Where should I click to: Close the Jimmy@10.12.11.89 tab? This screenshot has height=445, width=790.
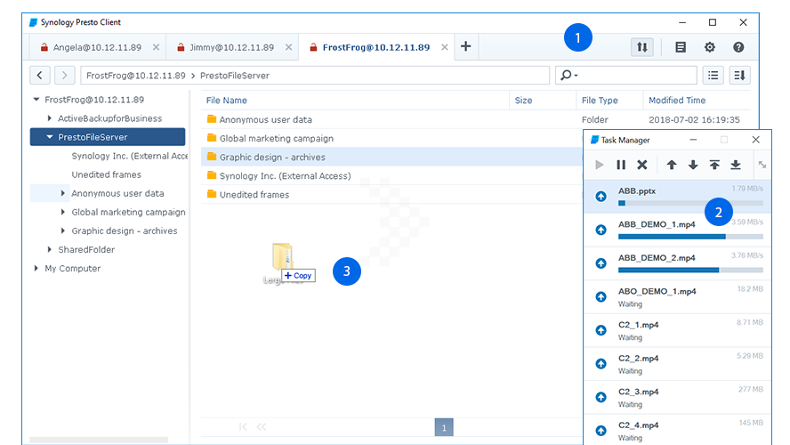pyautogui.click(x=289, y=47)
